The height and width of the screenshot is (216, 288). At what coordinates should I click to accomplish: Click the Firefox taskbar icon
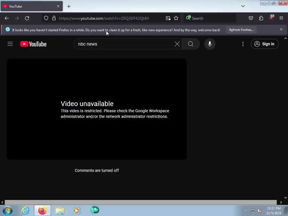pyautogui.click(x=42, y=210)
